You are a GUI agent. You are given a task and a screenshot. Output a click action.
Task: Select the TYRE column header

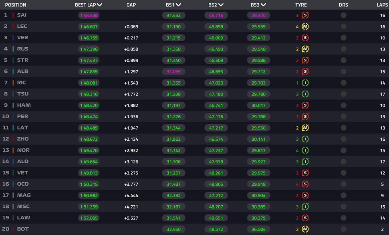coord(301,5)
